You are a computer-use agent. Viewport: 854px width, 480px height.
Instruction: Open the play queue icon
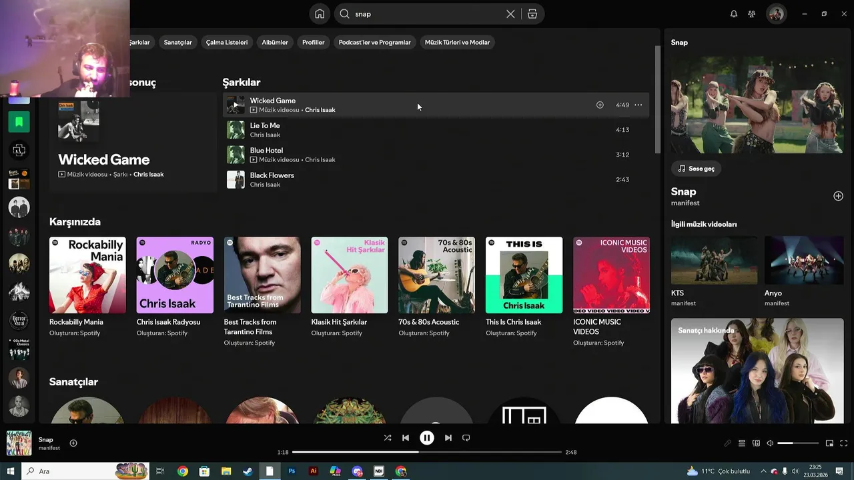click(742, 443)
